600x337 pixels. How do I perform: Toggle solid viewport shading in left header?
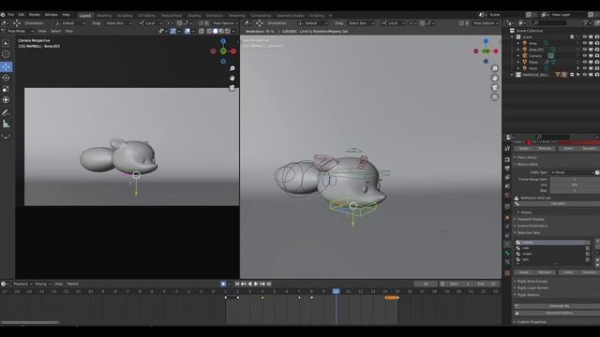pyautogui.click(x=216, y=31)
